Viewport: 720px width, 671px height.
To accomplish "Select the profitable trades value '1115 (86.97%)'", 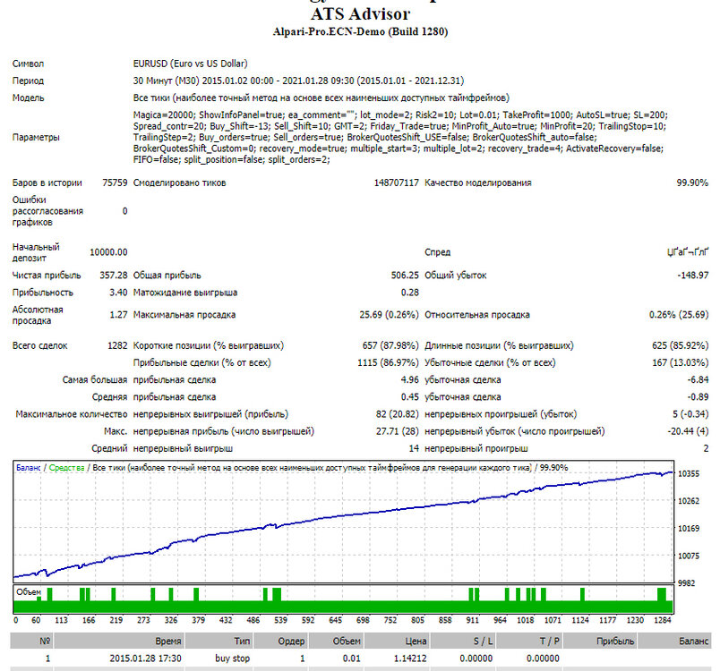I will click(x=388, y=362).
